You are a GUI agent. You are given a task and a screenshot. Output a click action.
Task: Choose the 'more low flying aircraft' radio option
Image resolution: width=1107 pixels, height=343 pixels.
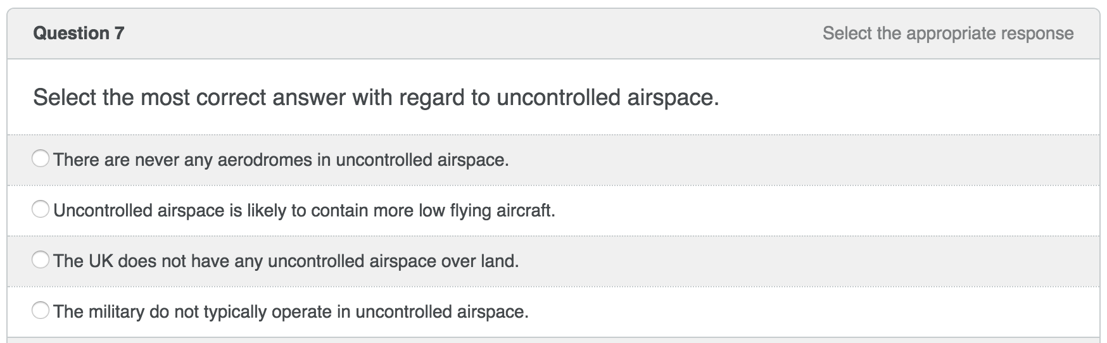tap(41, 209)
